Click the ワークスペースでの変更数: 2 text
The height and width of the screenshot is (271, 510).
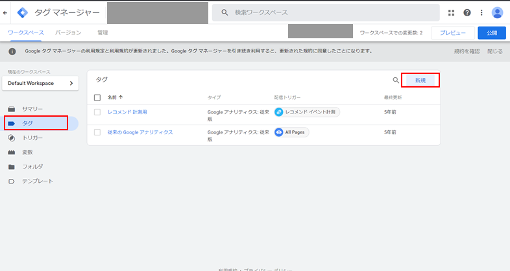[391, 33]
